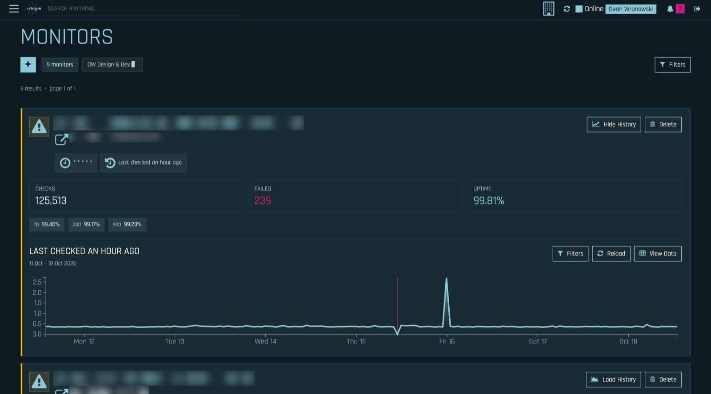Open Dean Wronowski user profile

(x=631, y=9)
